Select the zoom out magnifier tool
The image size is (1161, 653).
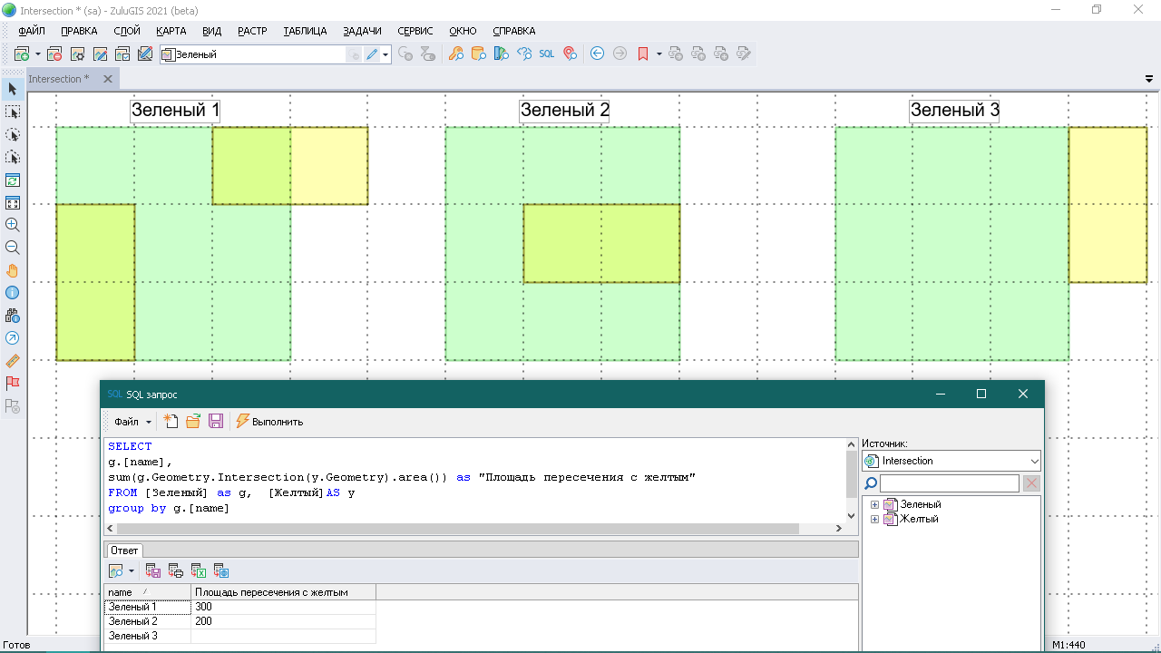(x=13, y=248)
